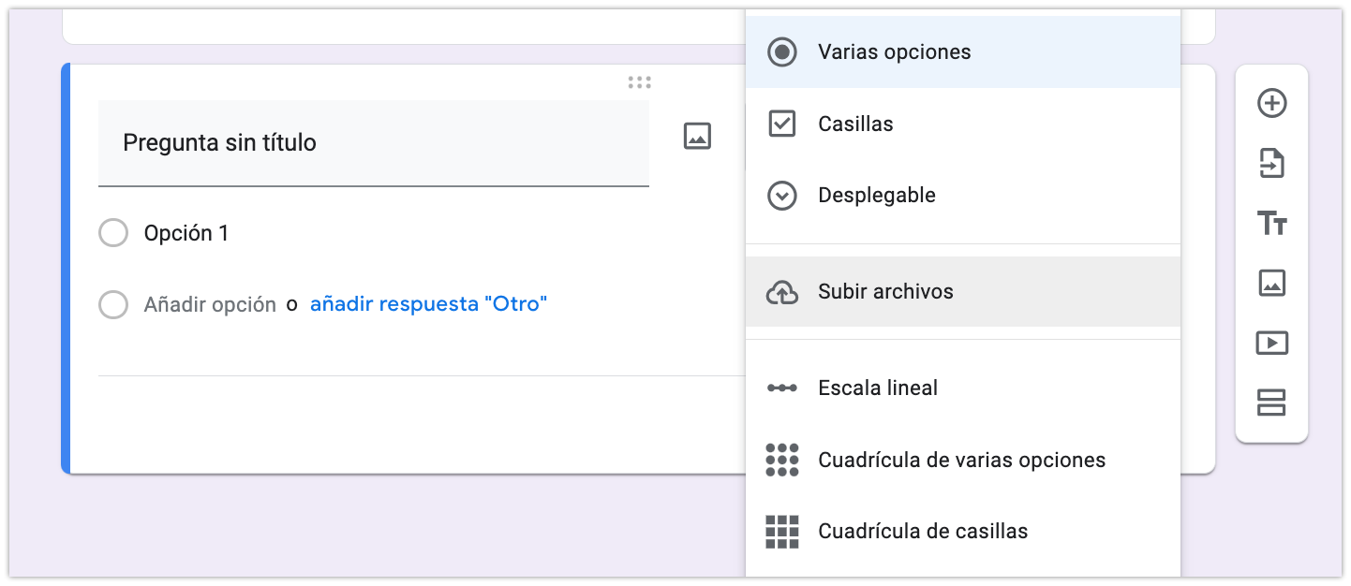
Task: Click the add video sidebar icon
Action: pyautogui.click(x=1271, y=343)
